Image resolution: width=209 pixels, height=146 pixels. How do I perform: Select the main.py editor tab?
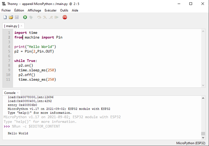[11, 26]
